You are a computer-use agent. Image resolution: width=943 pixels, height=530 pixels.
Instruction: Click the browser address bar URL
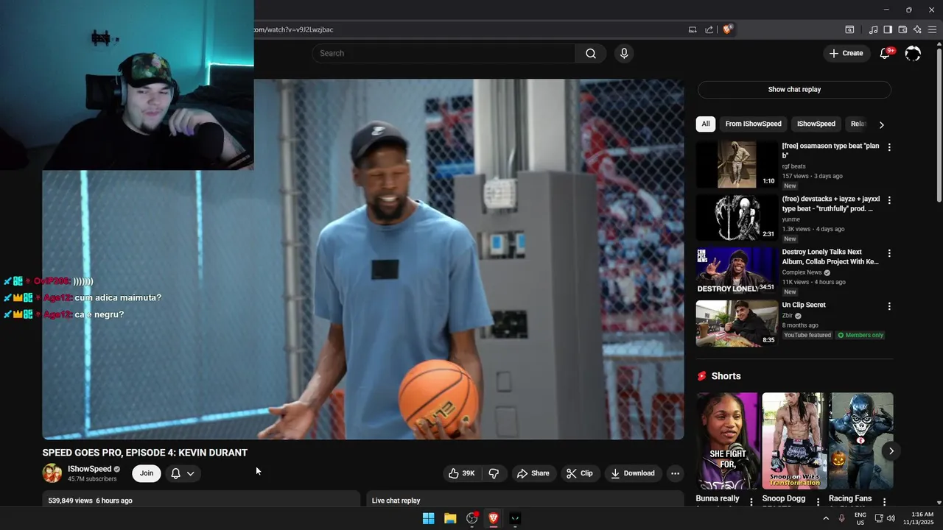coord(293,29)
